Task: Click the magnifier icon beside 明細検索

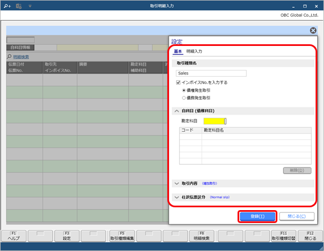Action: pos(9,57)
